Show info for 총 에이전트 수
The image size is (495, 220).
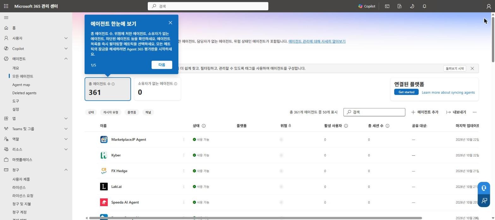[113, 84]
